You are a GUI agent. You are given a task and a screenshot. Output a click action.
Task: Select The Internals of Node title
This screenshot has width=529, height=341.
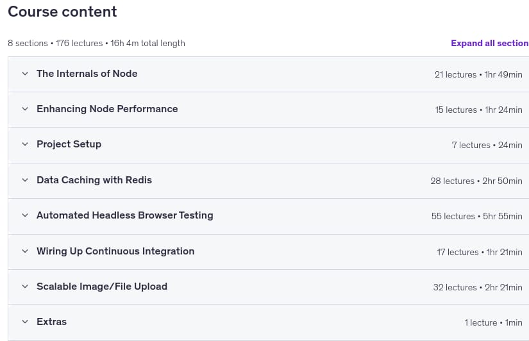[87, 74]
